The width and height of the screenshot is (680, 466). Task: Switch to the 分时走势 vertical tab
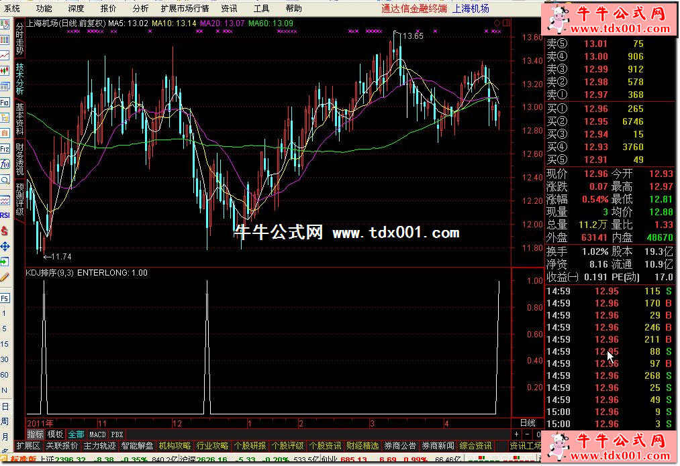tap(20, 38)
